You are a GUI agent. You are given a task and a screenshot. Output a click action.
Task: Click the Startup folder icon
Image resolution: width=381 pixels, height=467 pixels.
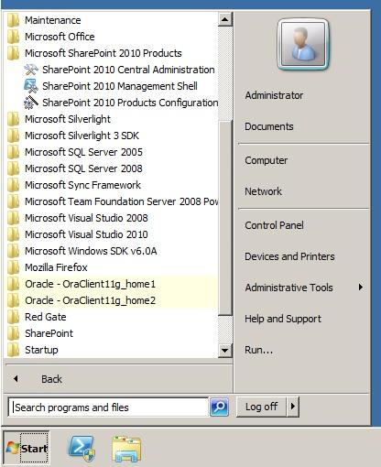[x=13, y=350]
